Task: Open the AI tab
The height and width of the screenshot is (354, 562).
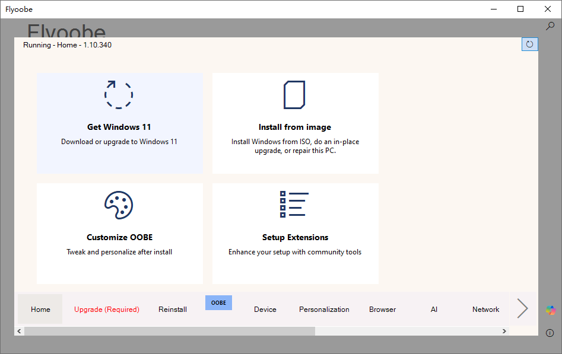Action: tap(434, 309)
